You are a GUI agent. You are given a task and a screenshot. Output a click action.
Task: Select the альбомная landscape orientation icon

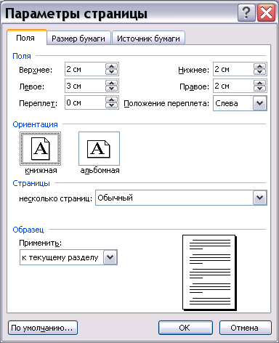[x=99, y=149]
